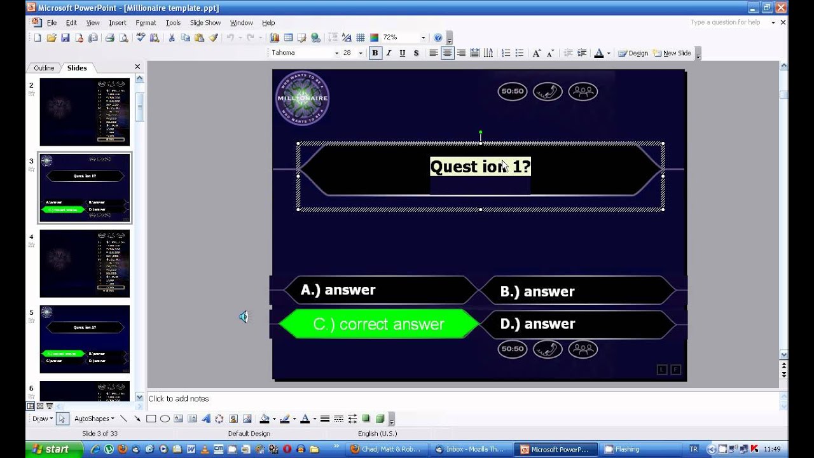Switch to the Flashing taskbar window
Viewport: 814px width, 458px height.
pos(640,449)
